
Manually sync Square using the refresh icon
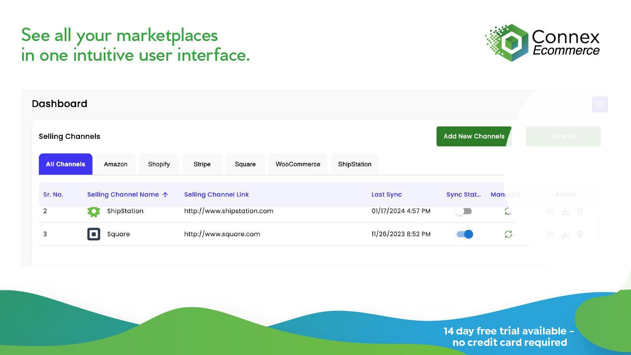(508, 234)
